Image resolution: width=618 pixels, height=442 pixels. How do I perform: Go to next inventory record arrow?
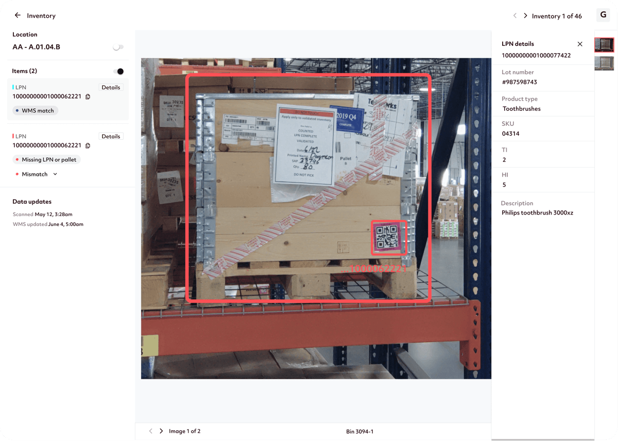tap(525, 16)
